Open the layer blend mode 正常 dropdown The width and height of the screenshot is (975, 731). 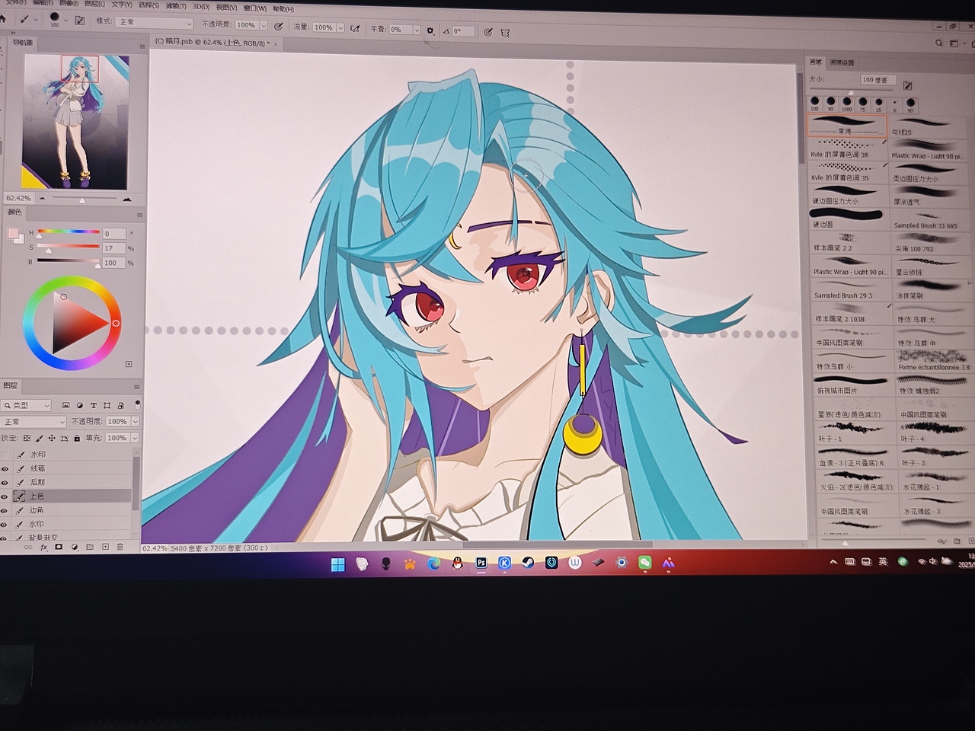[34, 421]
